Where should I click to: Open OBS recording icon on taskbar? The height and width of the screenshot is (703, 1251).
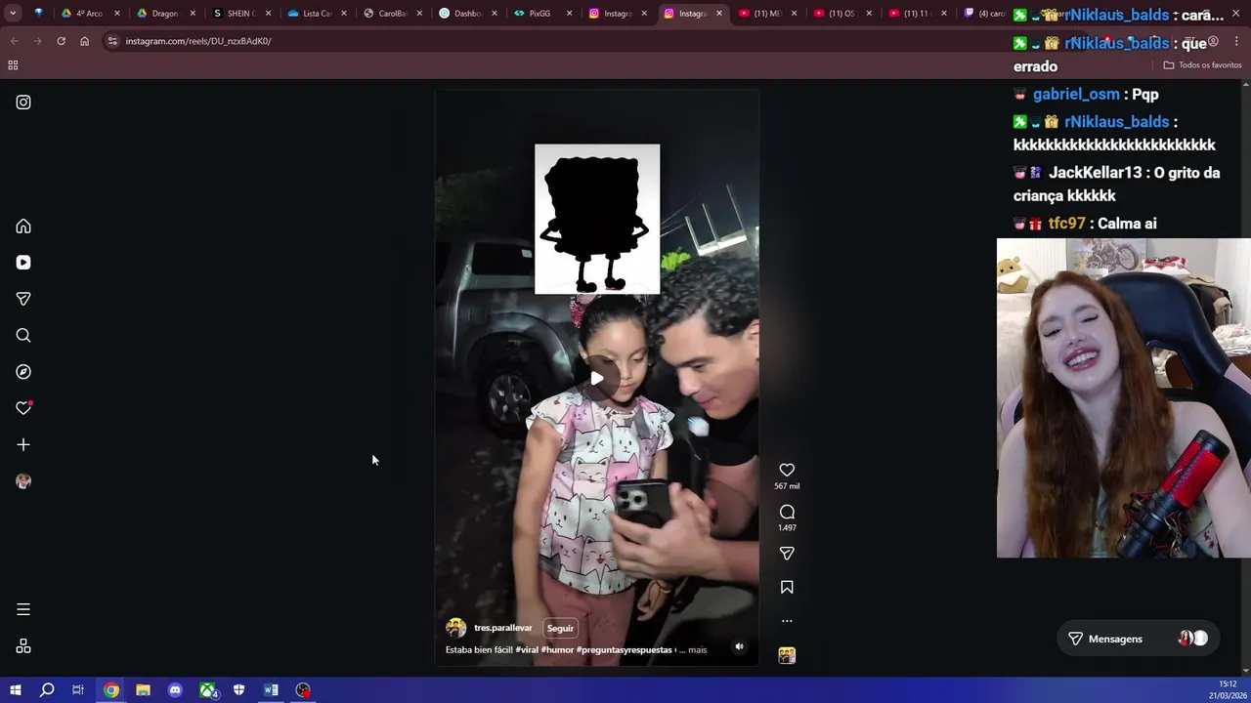pos(303,690)
